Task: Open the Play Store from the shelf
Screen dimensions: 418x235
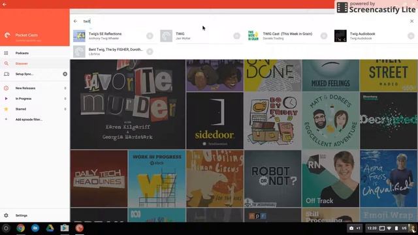Action: pyautogui.click(x=65, y=228)
